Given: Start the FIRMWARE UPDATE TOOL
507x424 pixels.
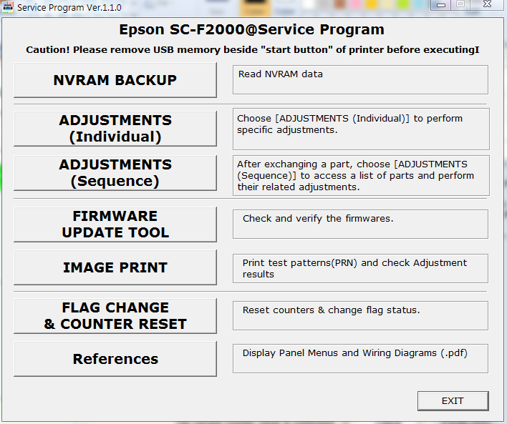Looking at the screenshot, I should [115, 225].
